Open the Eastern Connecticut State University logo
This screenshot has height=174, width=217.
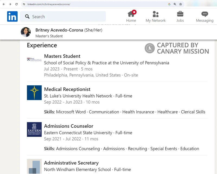pos(34,130)
